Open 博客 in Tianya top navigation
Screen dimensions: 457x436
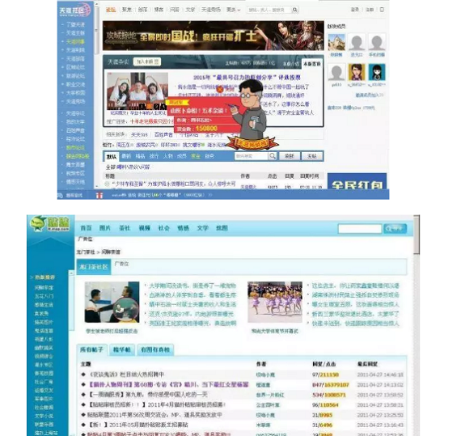(x=159, y=10)
